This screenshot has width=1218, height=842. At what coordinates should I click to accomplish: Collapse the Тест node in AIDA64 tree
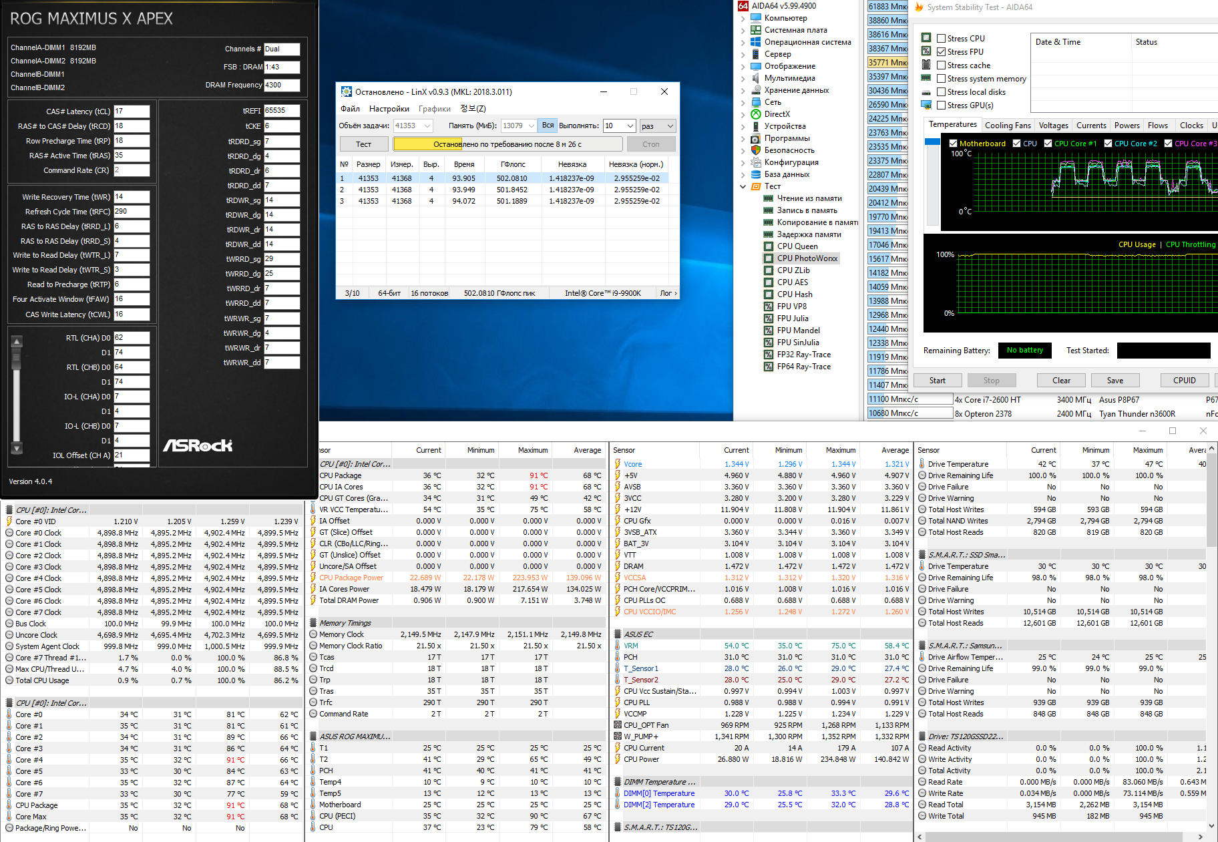[743, 186]
